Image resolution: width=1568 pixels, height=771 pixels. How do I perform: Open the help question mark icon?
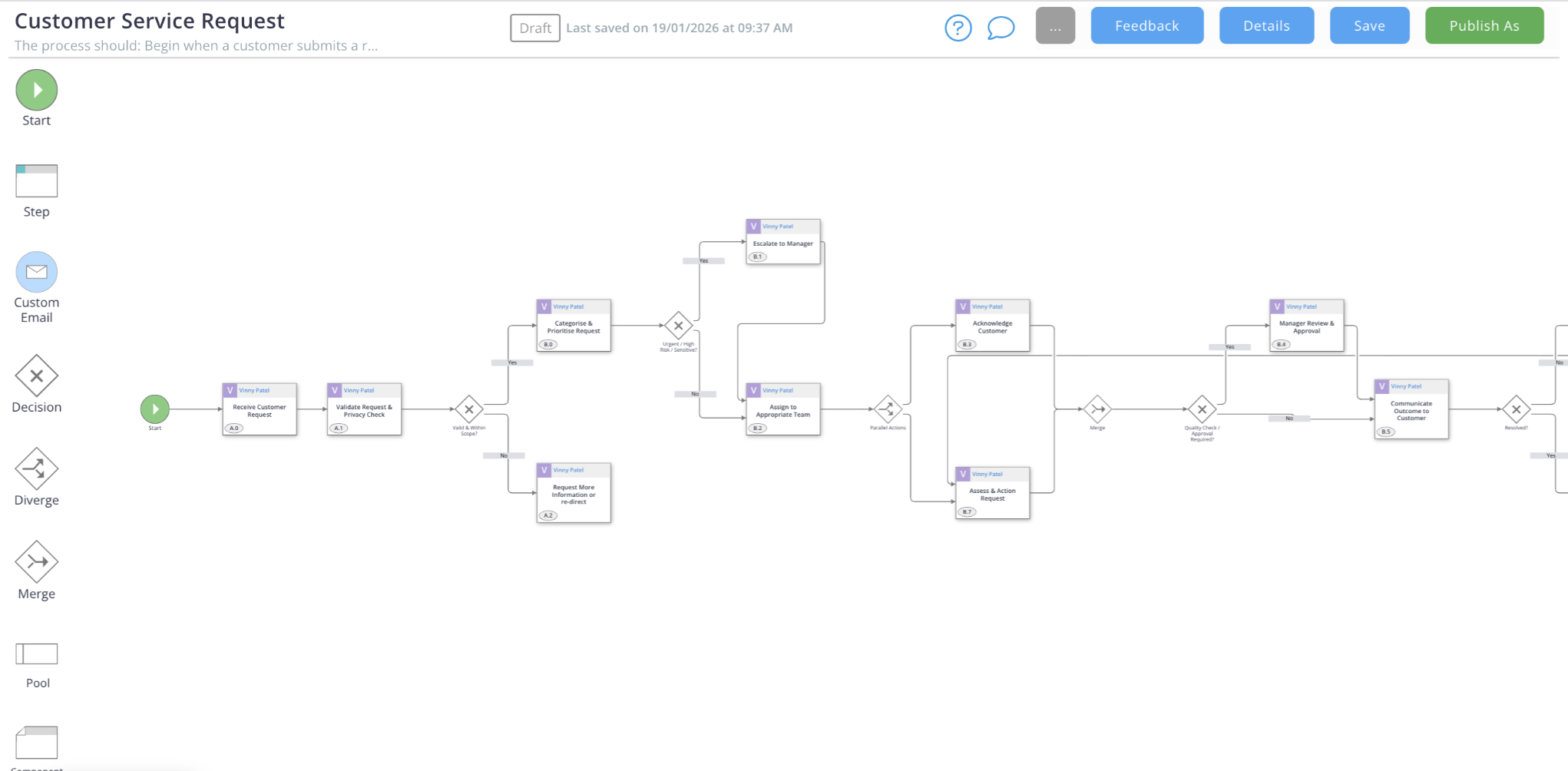[958, 28]
